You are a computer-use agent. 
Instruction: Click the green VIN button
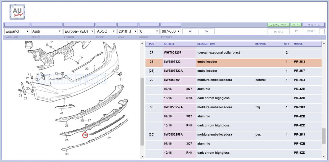coord(296,25)
